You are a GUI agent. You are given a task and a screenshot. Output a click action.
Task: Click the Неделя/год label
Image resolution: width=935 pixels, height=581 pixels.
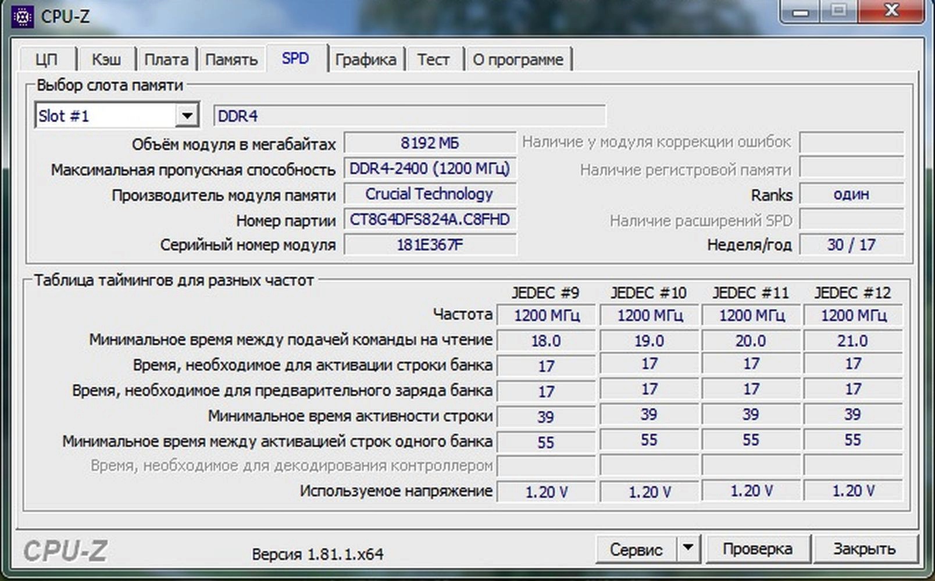[750, 245]
